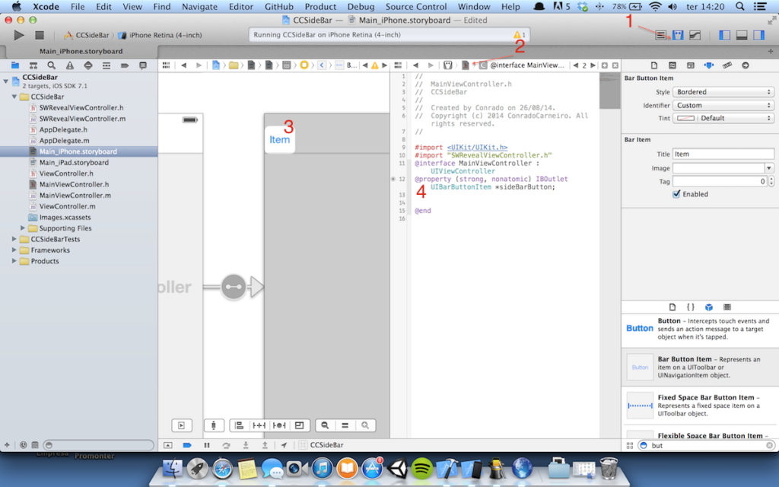The height and width of the screenshot is (487, 779).
Task: Open the Identifier dropdown showing Custom
Action: tap(723, 105)
